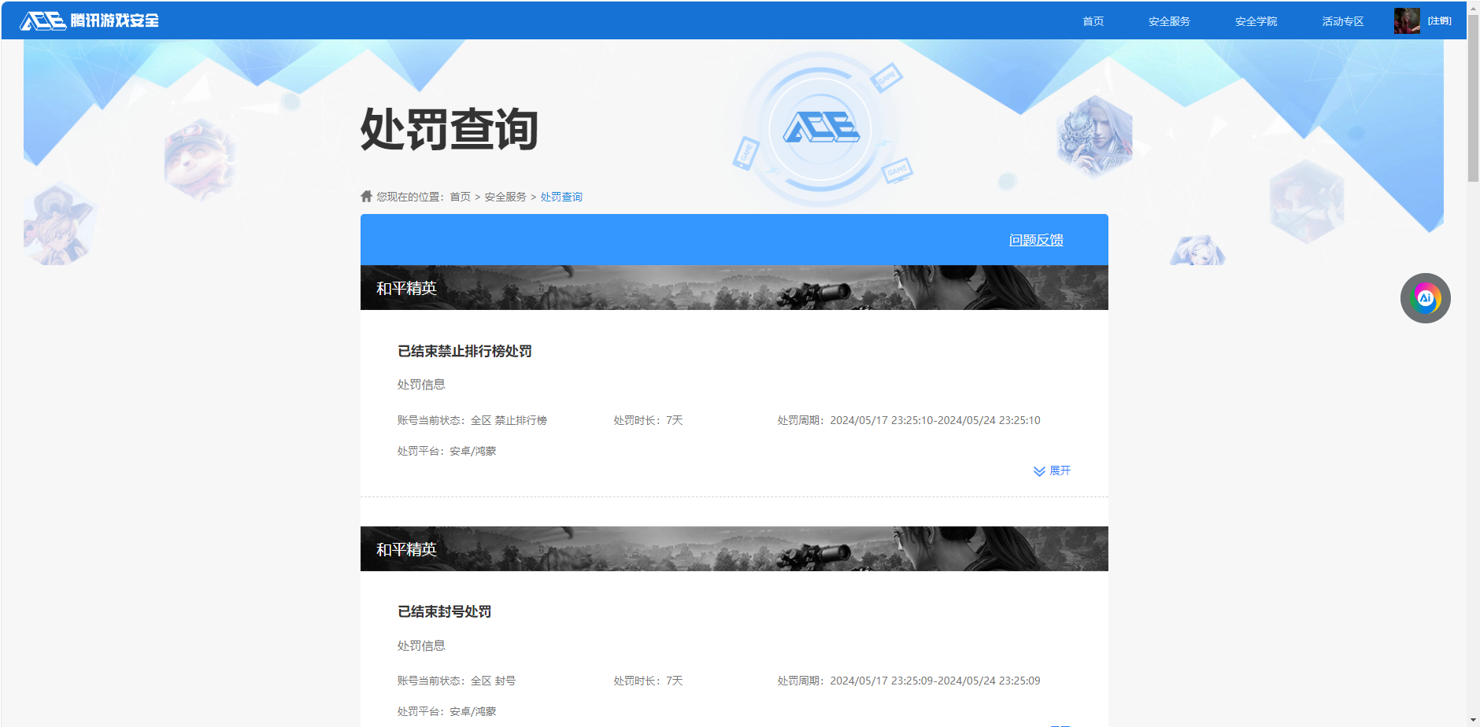The height and width of the screenshot is (727, 1480).
Task: Click the user avatar in the navigation bar
Action: tap(1407, 20)
